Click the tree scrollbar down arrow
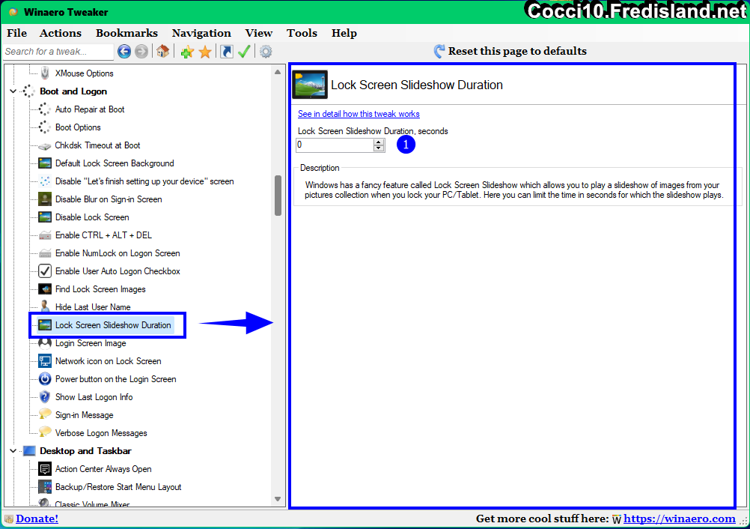 [x=278, y=499]
